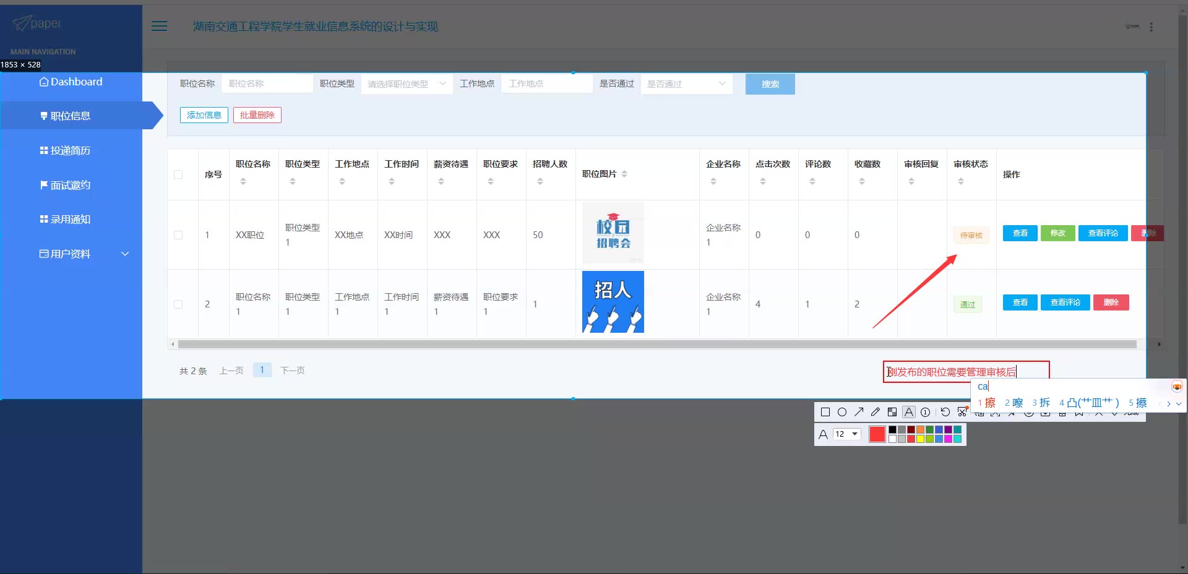Pick the orange color swatch
The image size is (1188, 574).
click(x=920, y=430)
